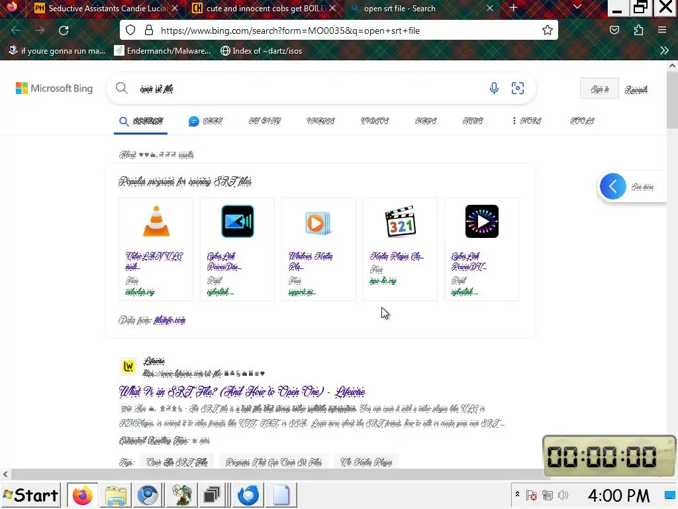678x509 pixels.
Task: Open the VideoLAN VLC media link
Action: 154,261
